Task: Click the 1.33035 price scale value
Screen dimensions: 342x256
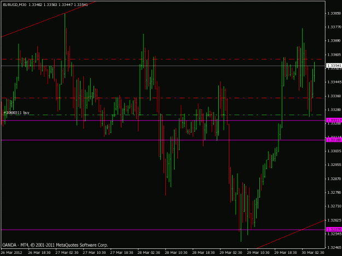Action: [x=334, y=151]
